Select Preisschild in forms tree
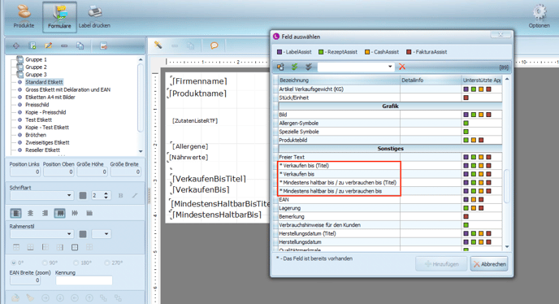559x304 pixels. click(x=37, y=105)
